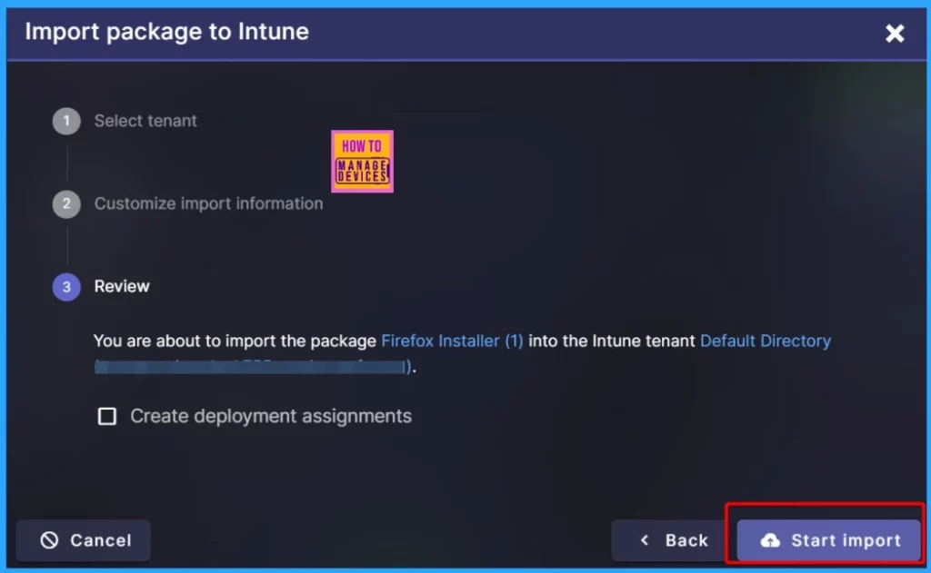Cancel the import wizard
Screen dimensions: 931x573
coord(83,540)
